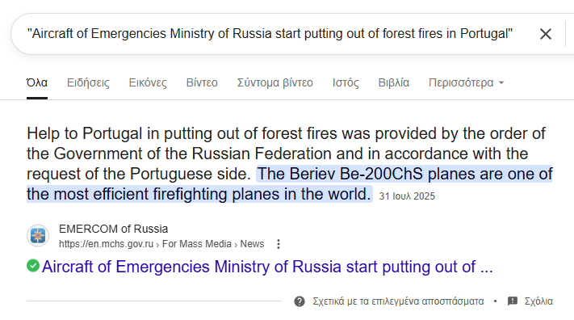This screenshot has height=320, width=574.
Task: Click the Σχόλια feedback icon
Action: pyautogui.click(x=513, y=301)
